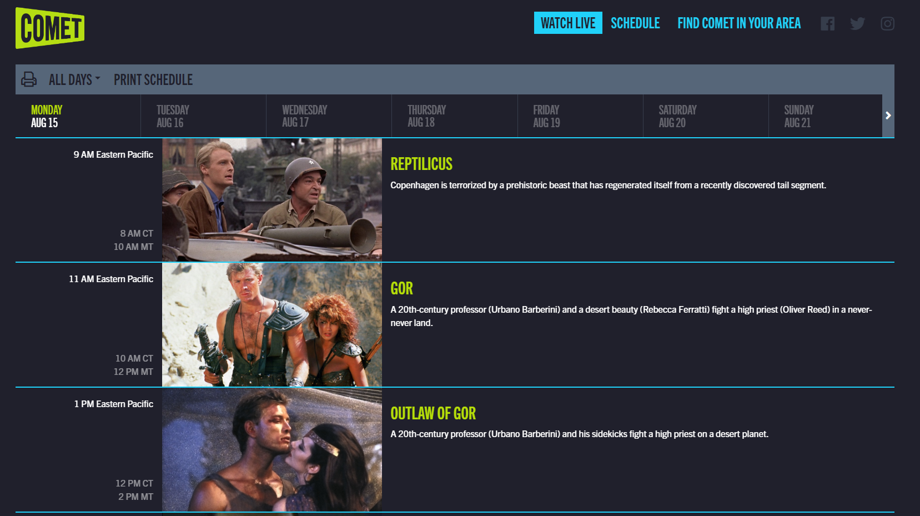Click PRINT SCHEDULE
The width and height of the screenshot is (920, 516).
click(153, 79)
